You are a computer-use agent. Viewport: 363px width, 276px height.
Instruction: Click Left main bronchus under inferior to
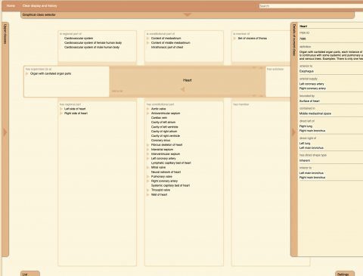312,173
